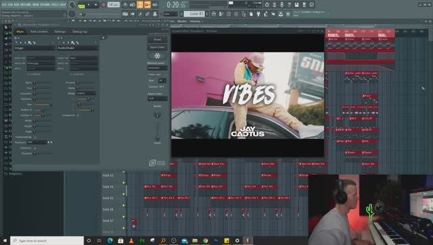Open the View mixer icon
The width and height of the screenshot is (433, 245).
click(x=236, y=13)
